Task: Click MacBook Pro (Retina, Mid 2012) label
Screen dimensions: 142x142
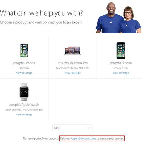Action: [72, 68]
